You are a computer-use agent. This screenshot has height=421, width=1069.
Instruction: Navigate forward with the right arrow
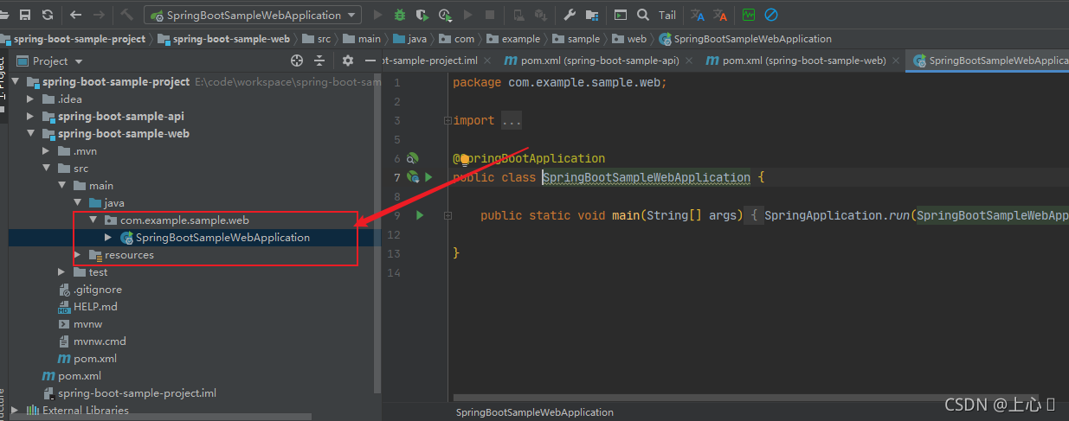pos(99,15)
